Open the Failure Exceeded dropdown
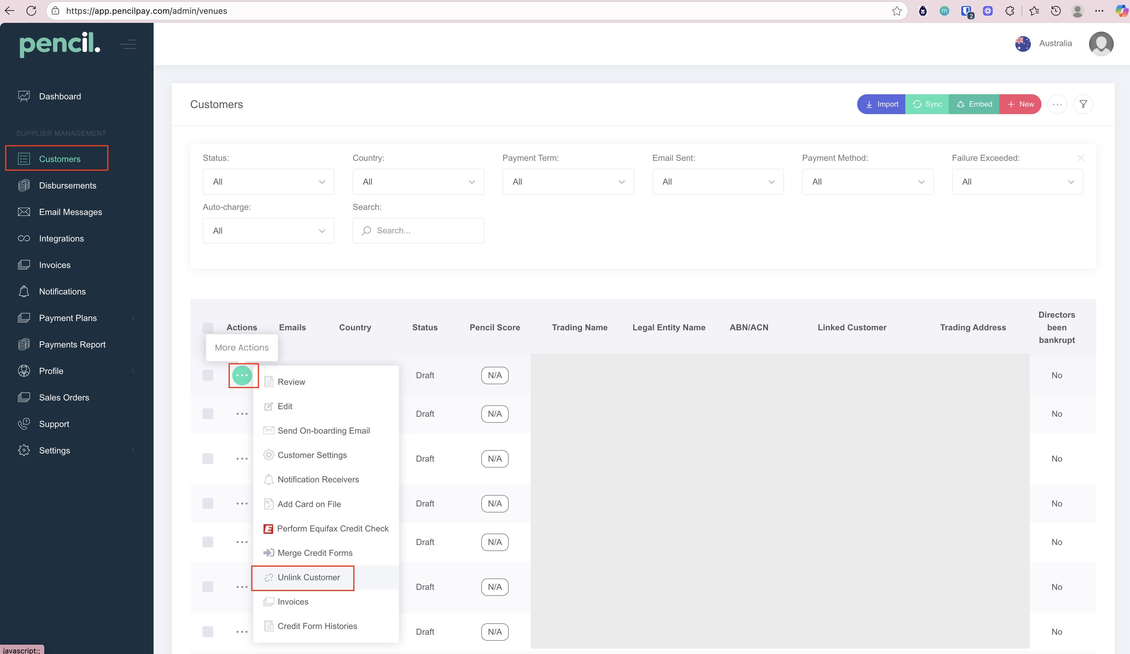This screenshot has width=1130, height=654. (x=1017, y=182)
